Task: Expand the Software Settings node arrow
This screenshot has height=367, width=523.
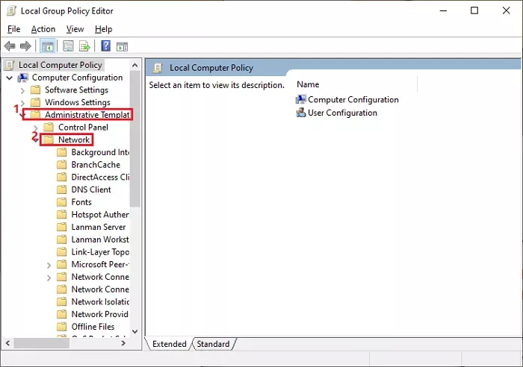Action: [22, 90]
